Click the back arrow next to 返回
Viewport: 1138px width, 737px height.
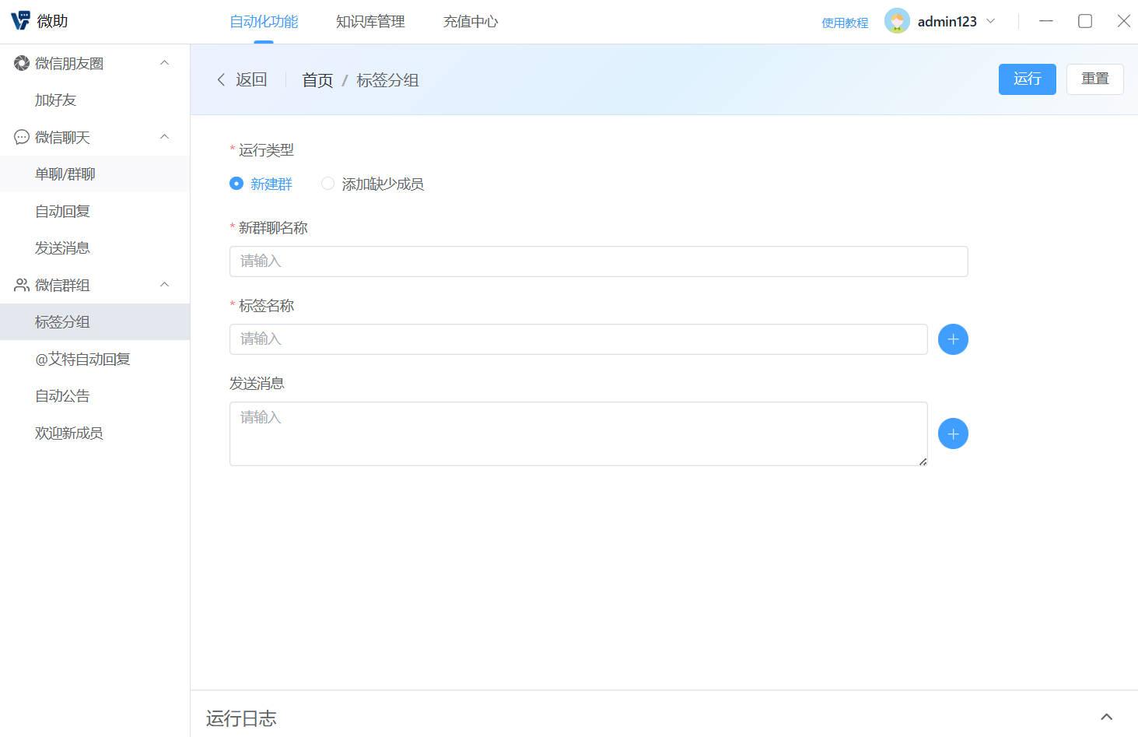[x=221, y=79]
